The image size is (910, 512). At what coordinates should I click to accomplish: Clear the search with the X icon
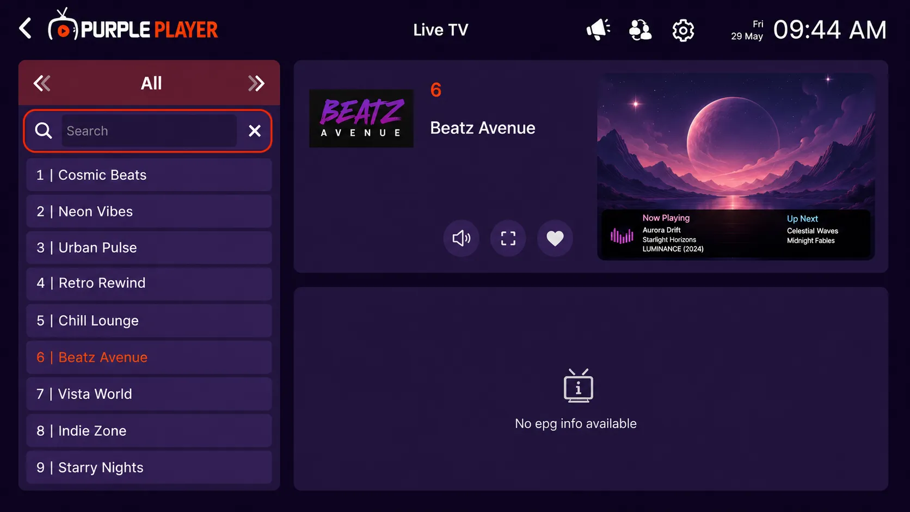pyautogui.click(x=255, y=131)
